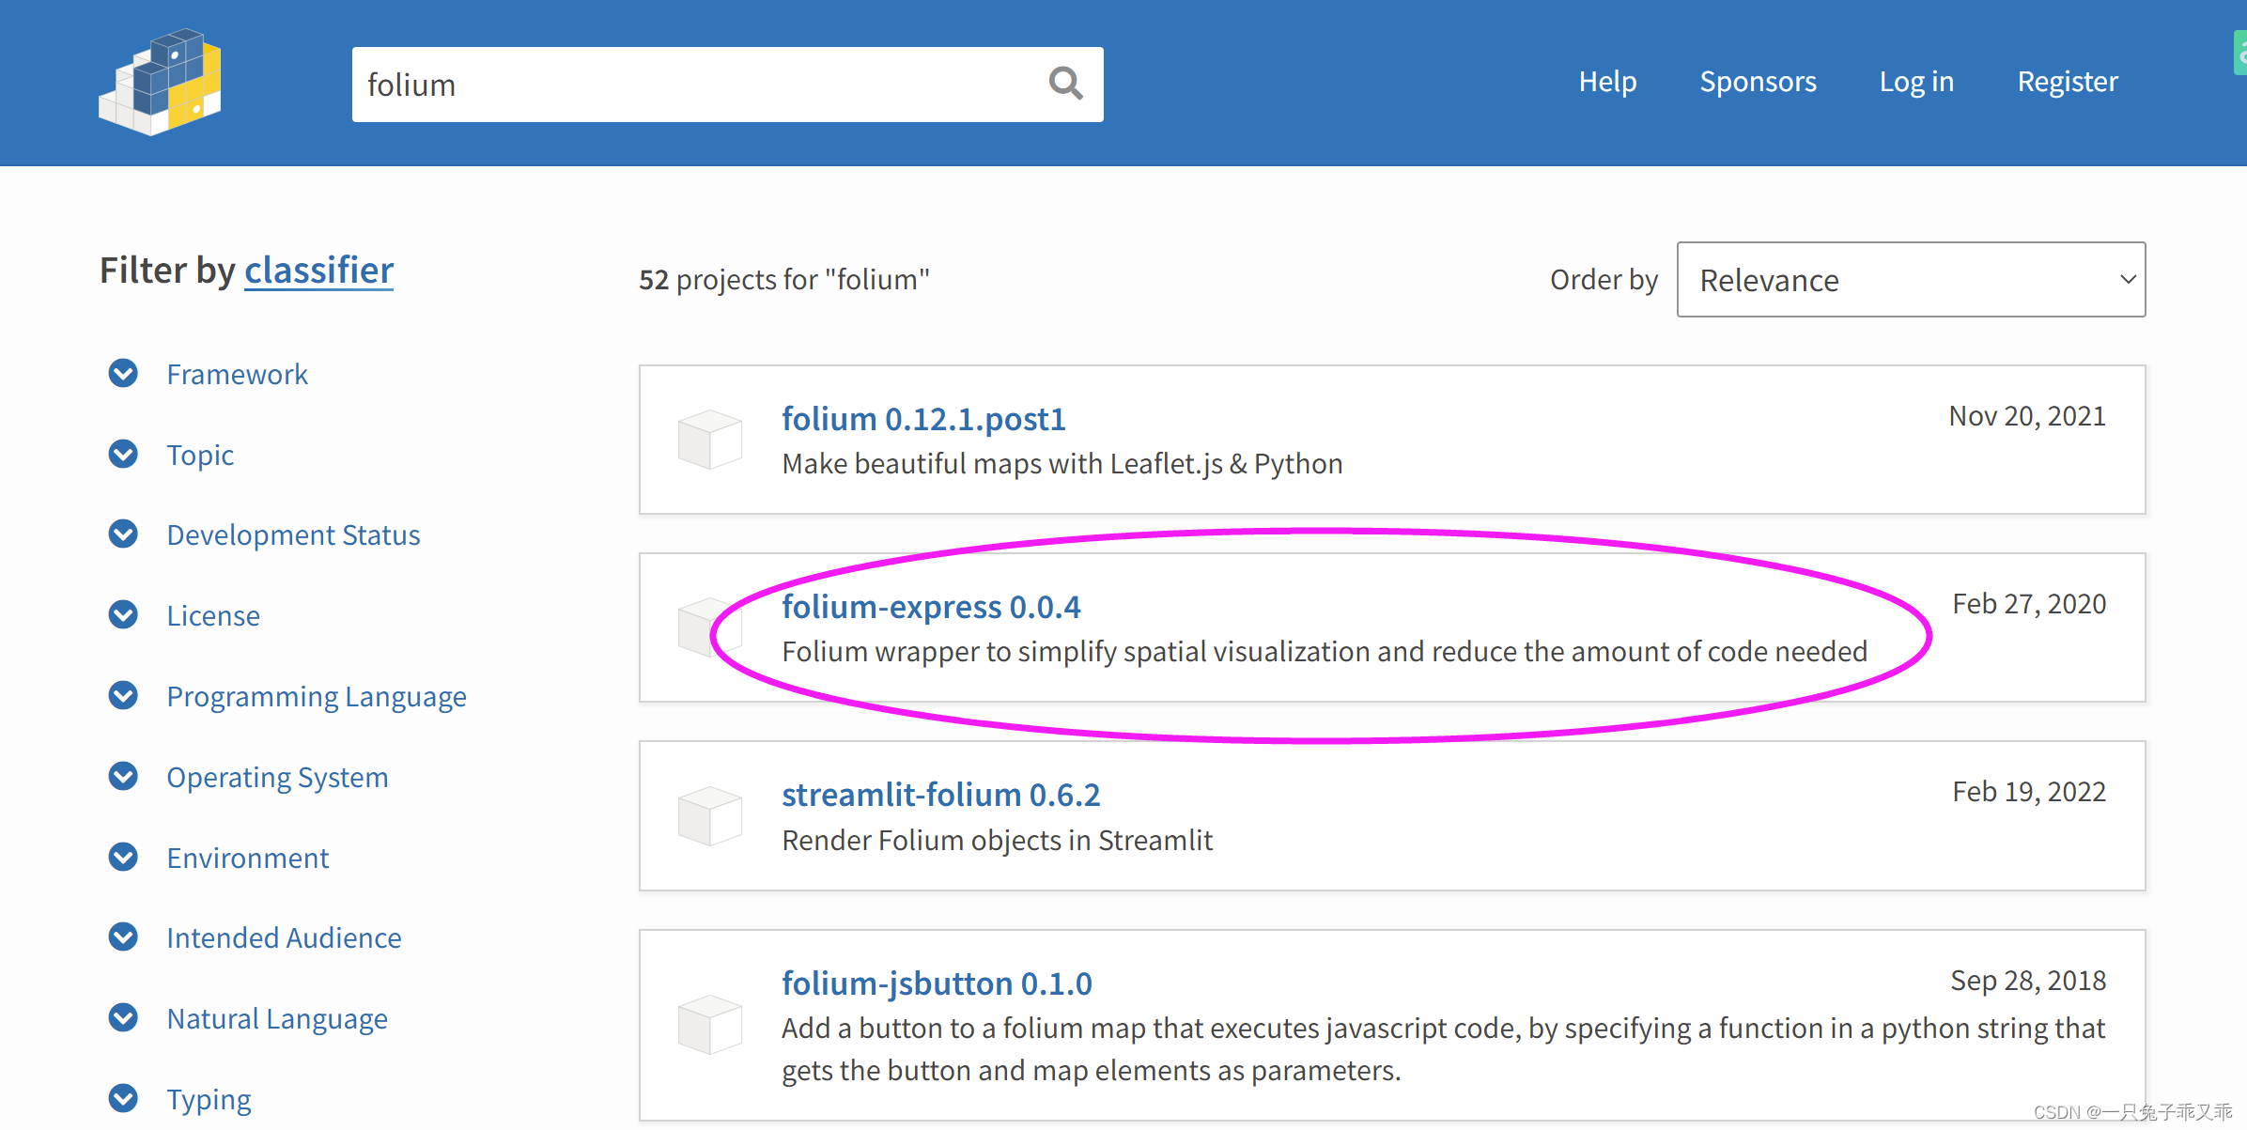
Task: Expand the Typing filter chevron
Action: pos(123,1098)
